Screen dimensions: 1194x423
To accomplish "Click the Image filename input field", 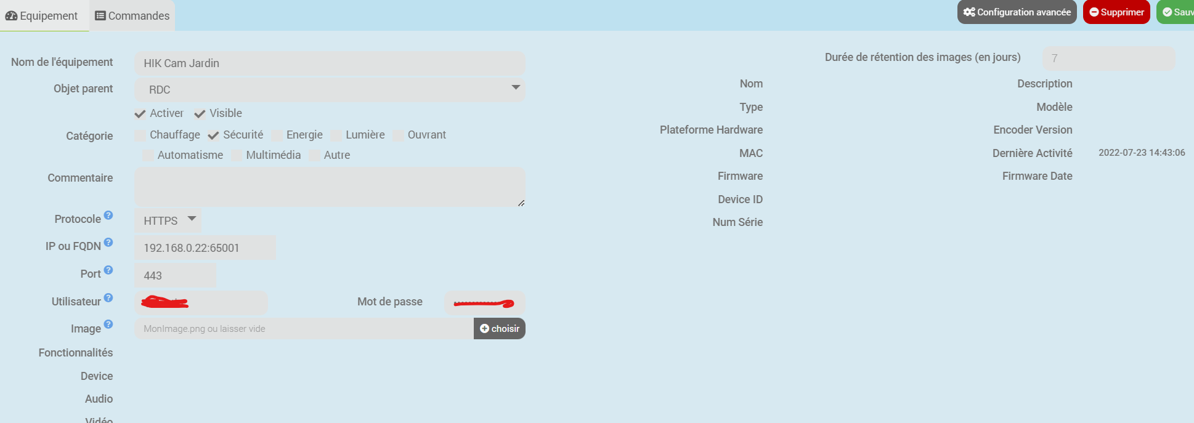I will pos(304,329).
